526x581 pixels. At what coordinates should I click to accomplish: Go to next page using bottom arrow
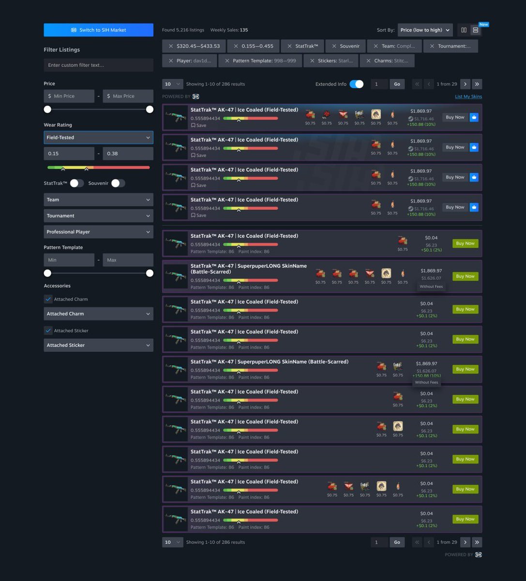[465, 542]
